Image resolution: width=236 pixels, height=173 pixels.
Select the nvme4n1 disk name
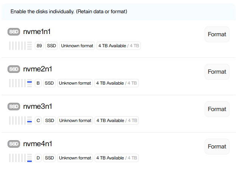37,144
